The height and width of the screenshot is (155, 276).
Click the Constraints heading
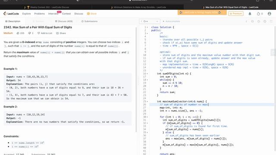(11, 136)
